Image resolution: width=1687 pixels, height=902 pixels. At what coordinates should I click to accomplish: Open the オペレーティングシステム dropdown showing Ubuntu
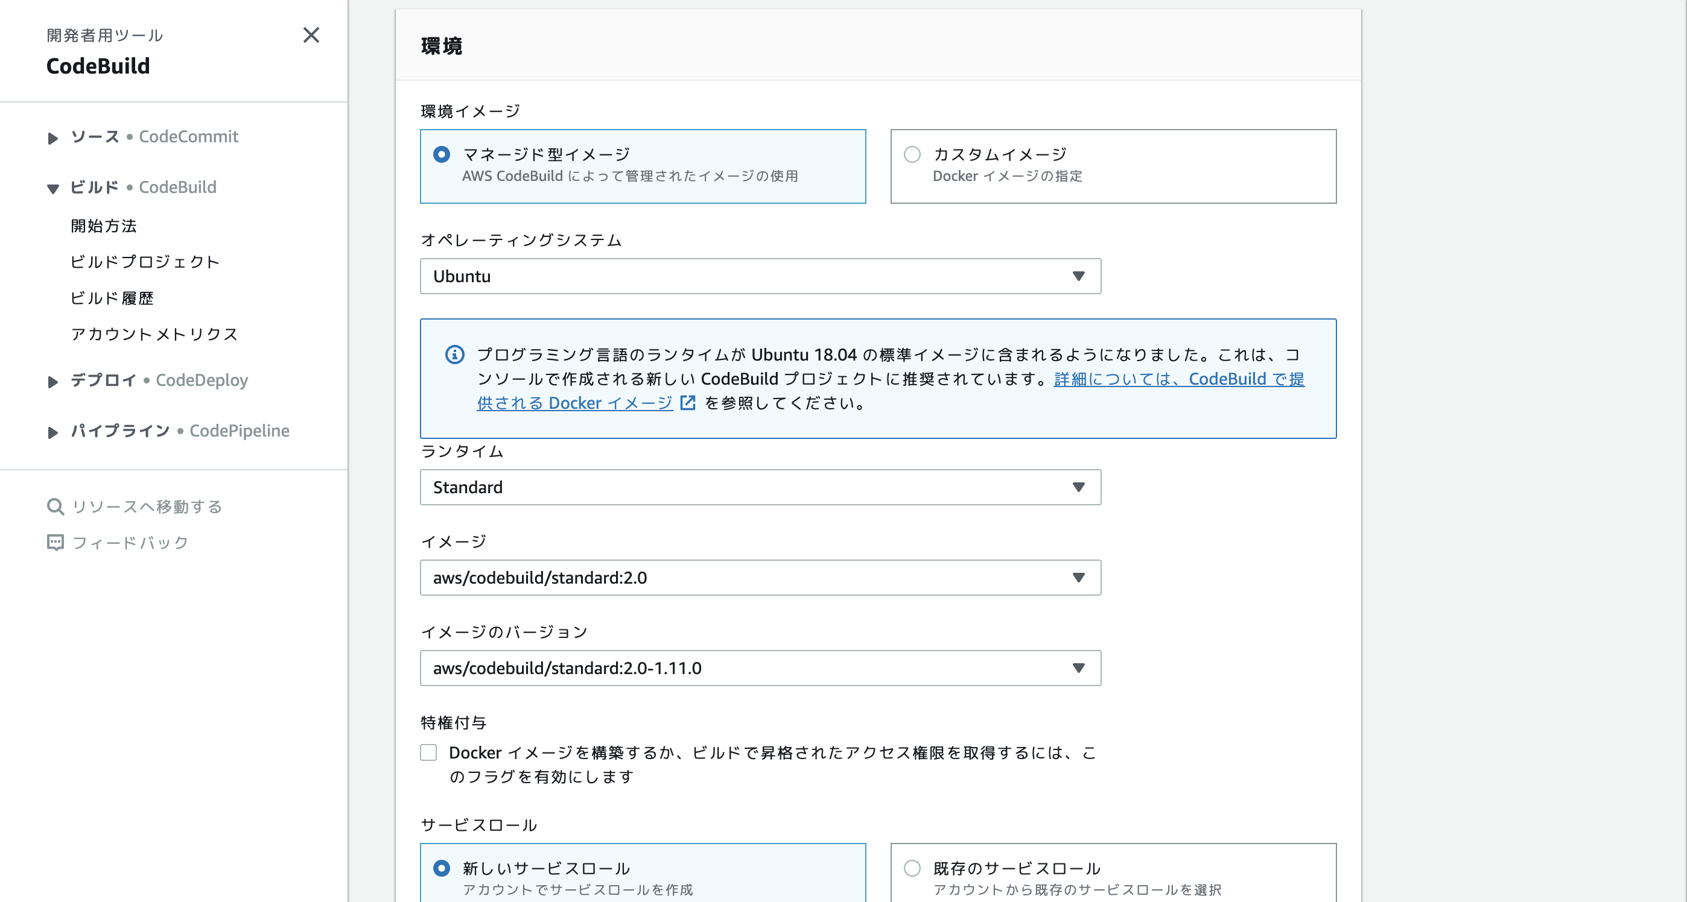760,276
